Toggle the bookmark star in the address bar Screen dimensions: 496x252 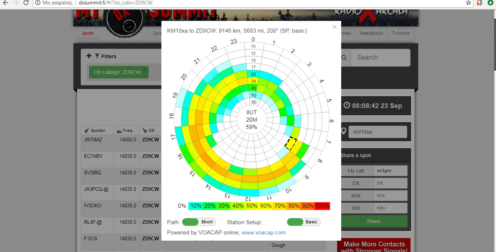pos(468,4)
